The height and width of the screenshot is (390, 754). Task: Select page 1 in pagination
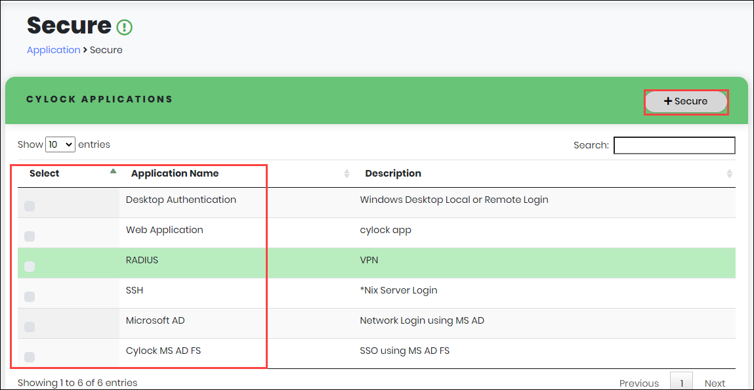(x=681, y=382)
